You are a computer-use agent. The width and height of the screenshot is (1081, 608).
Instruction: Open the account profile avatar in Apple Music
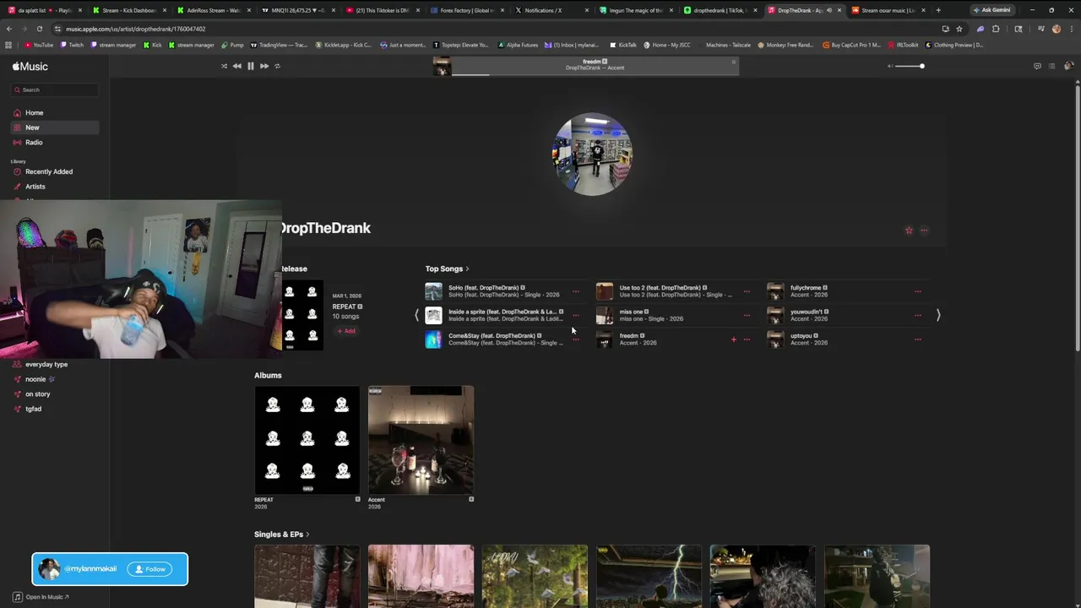click(x=1068, y=66)
